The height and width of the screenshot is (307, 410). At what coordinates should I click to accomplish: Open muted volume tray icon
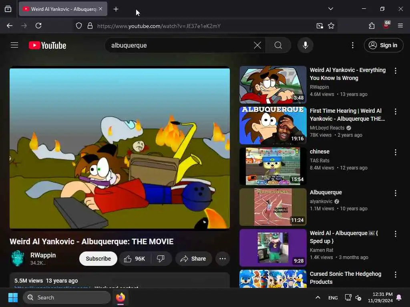click(x=358, y=297)
